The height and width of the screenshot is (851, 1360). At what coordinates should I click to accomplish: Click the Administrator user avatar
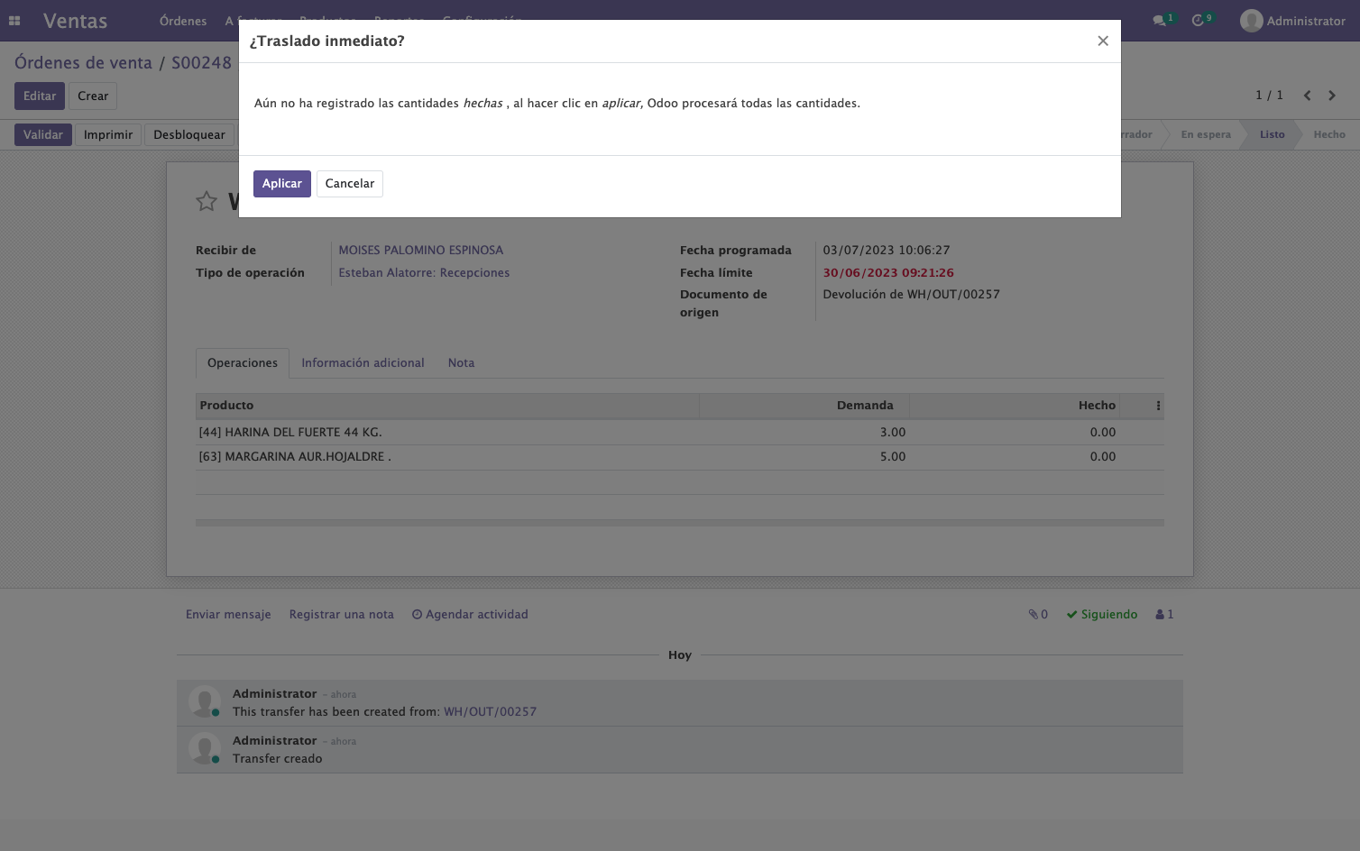(x=1251, y=21)
